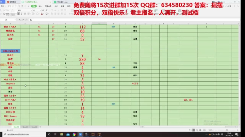Click the cut scissors icon

pyautogui.click(x=4, y=10)
